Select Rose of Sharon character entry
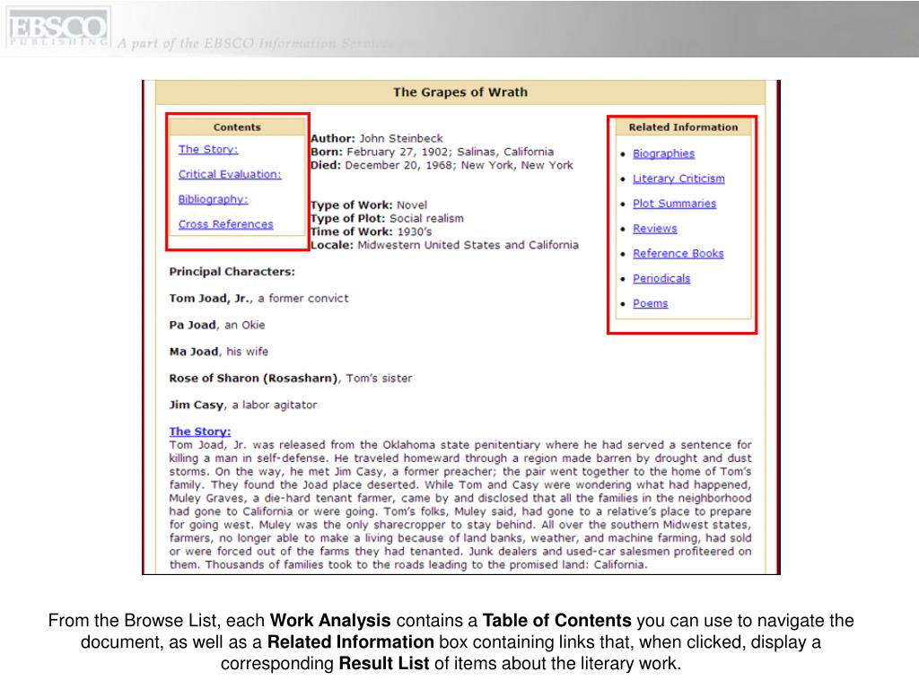 tap(291, 379)
